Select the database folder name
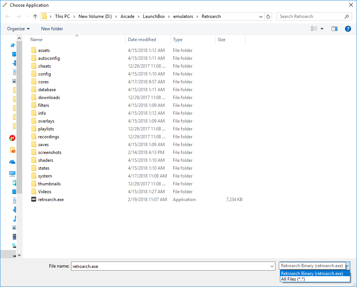Image resolution: width=357 pixels, height=287 pixels. [x=47, y=90]
